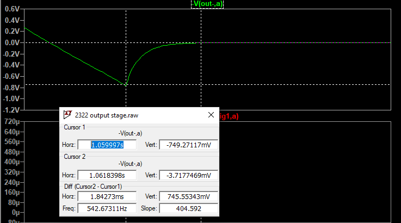Click the Diff Horz field 1.84273ms
This screenshot has height=223, width=401.
107,196
